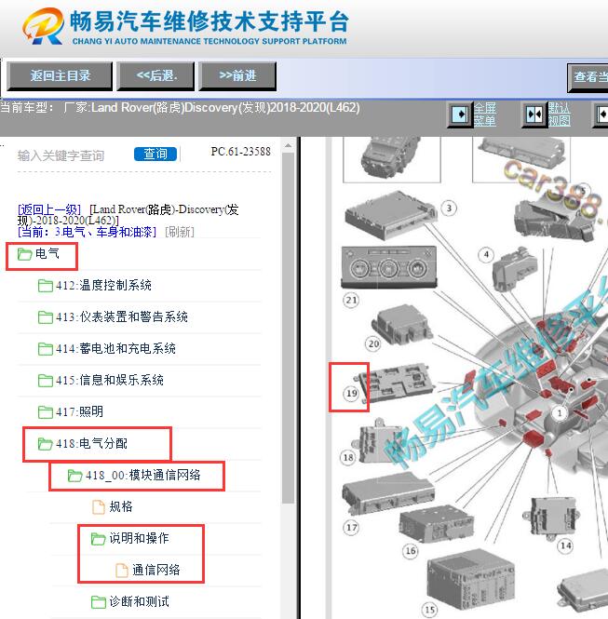This screenshot has height=619, width=608.
Task: Expand the 诊断和测试 folder
Action: (x=139, y=601)
